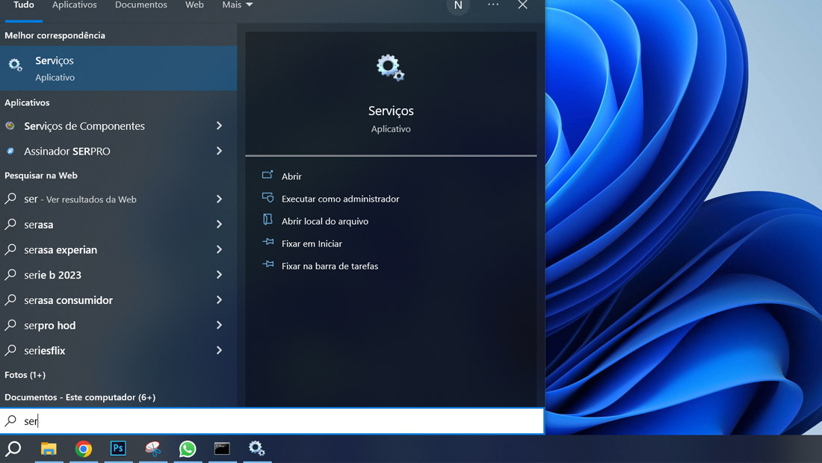Open Snipping Tool in the taskbar
Image resolution: width=822 pixels, height=463 pixels.
tap(152, 449)
